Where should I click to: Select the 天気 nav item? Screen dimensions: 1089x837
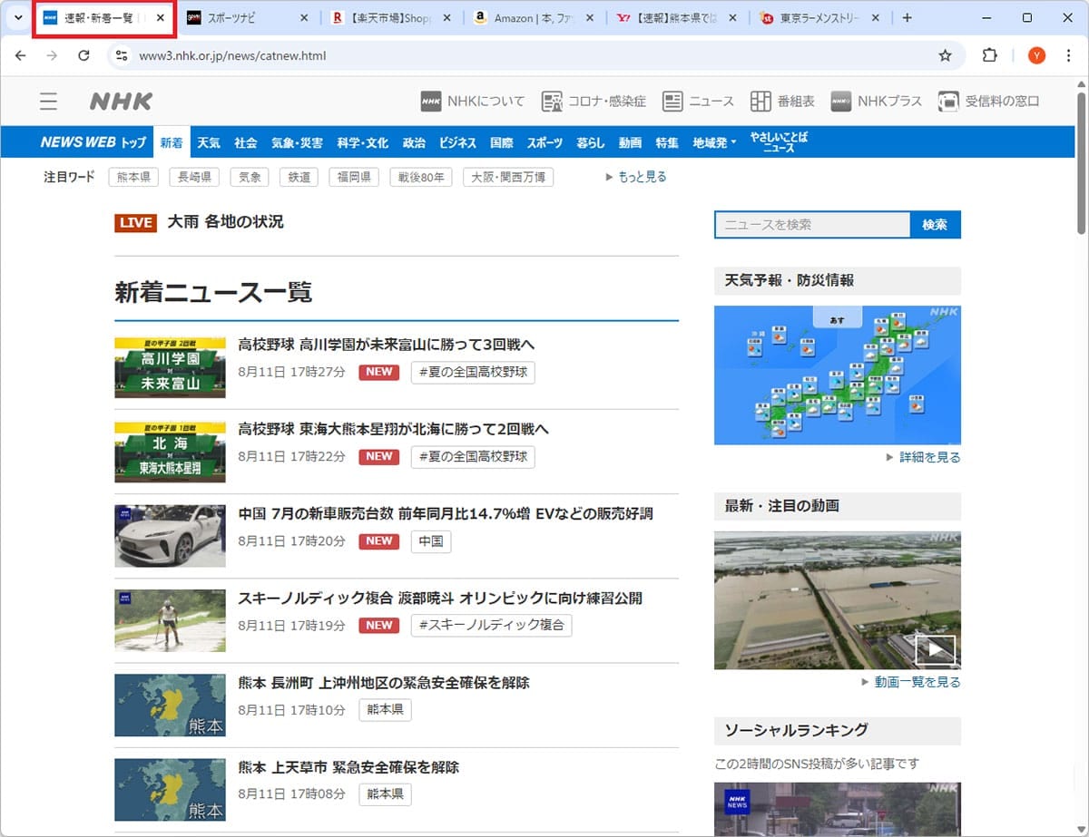209,142
